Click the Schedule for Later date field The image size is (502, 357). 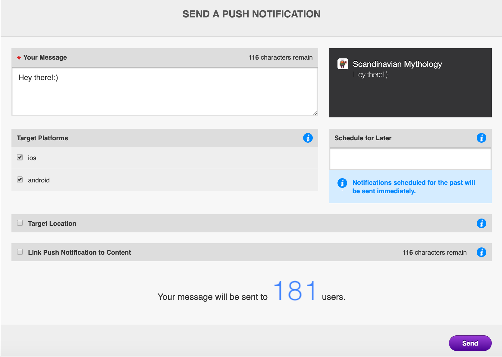(410, 159)
